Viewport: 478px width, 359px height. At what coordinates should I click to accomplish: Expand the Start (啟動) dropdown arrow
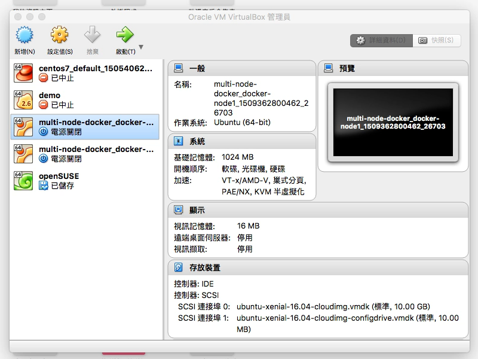coord(141,47)
